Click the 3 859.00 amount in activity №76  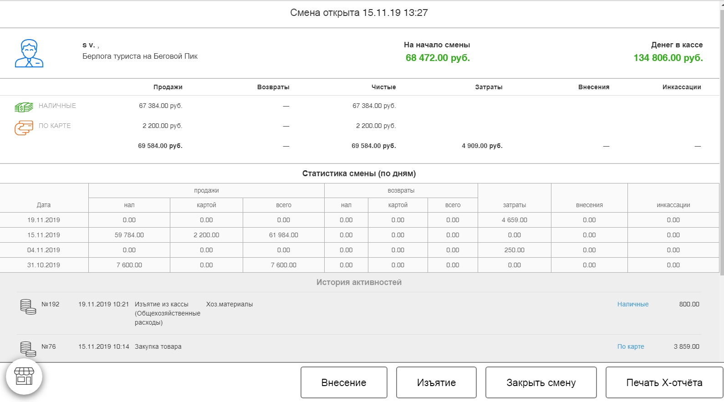click(x=687, y=346)
